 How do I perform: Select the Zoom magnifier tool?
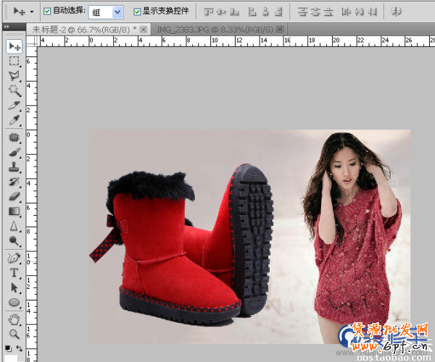coord(14,334)
